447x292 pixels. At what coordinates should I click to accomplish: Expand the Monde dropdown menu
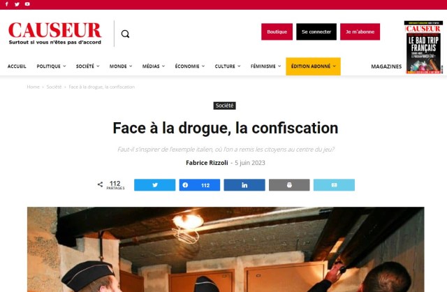[x=121, y=66]
